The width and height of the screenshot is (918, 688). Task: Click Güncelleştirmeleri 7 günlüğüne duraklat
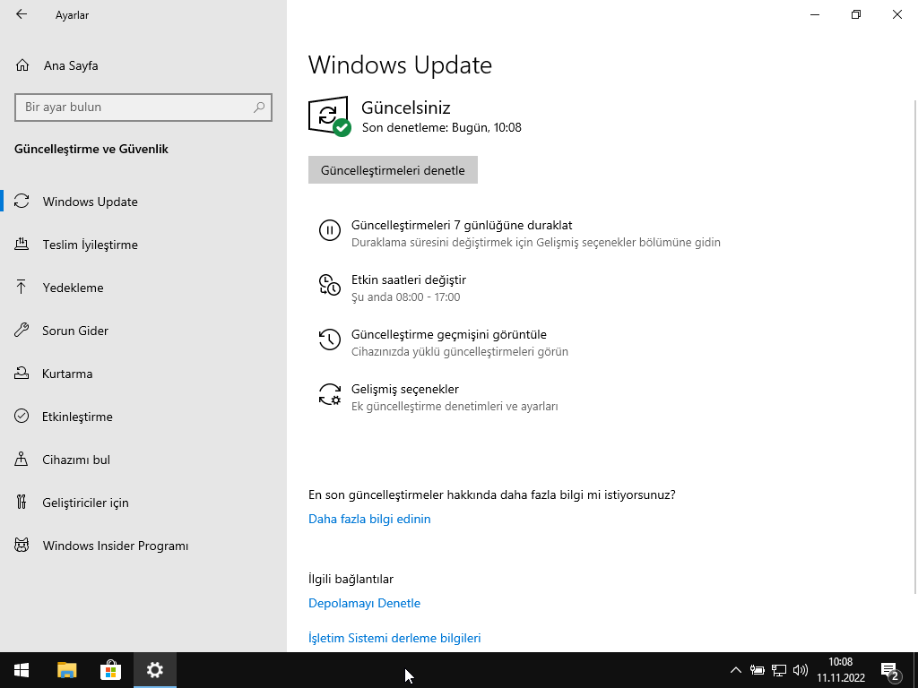(462, 225)
